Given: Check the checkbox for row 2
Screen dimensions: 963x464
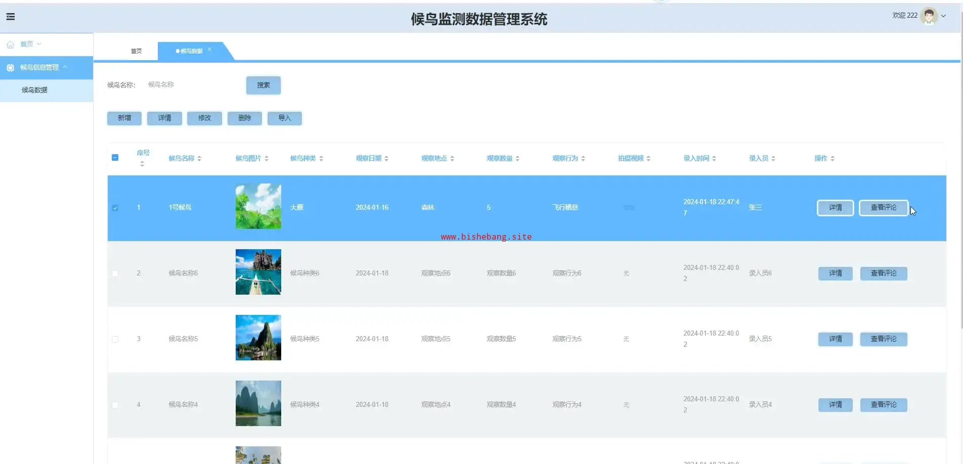Looking at the screenshot, I should [x=115, y=273].
